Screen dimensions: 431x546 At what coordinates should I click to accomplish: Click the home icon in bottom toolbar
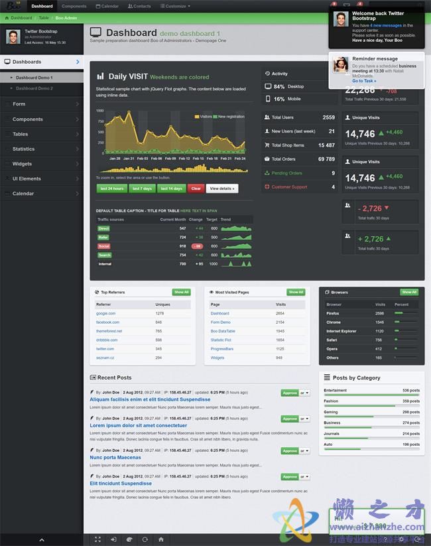click(160, 539)
